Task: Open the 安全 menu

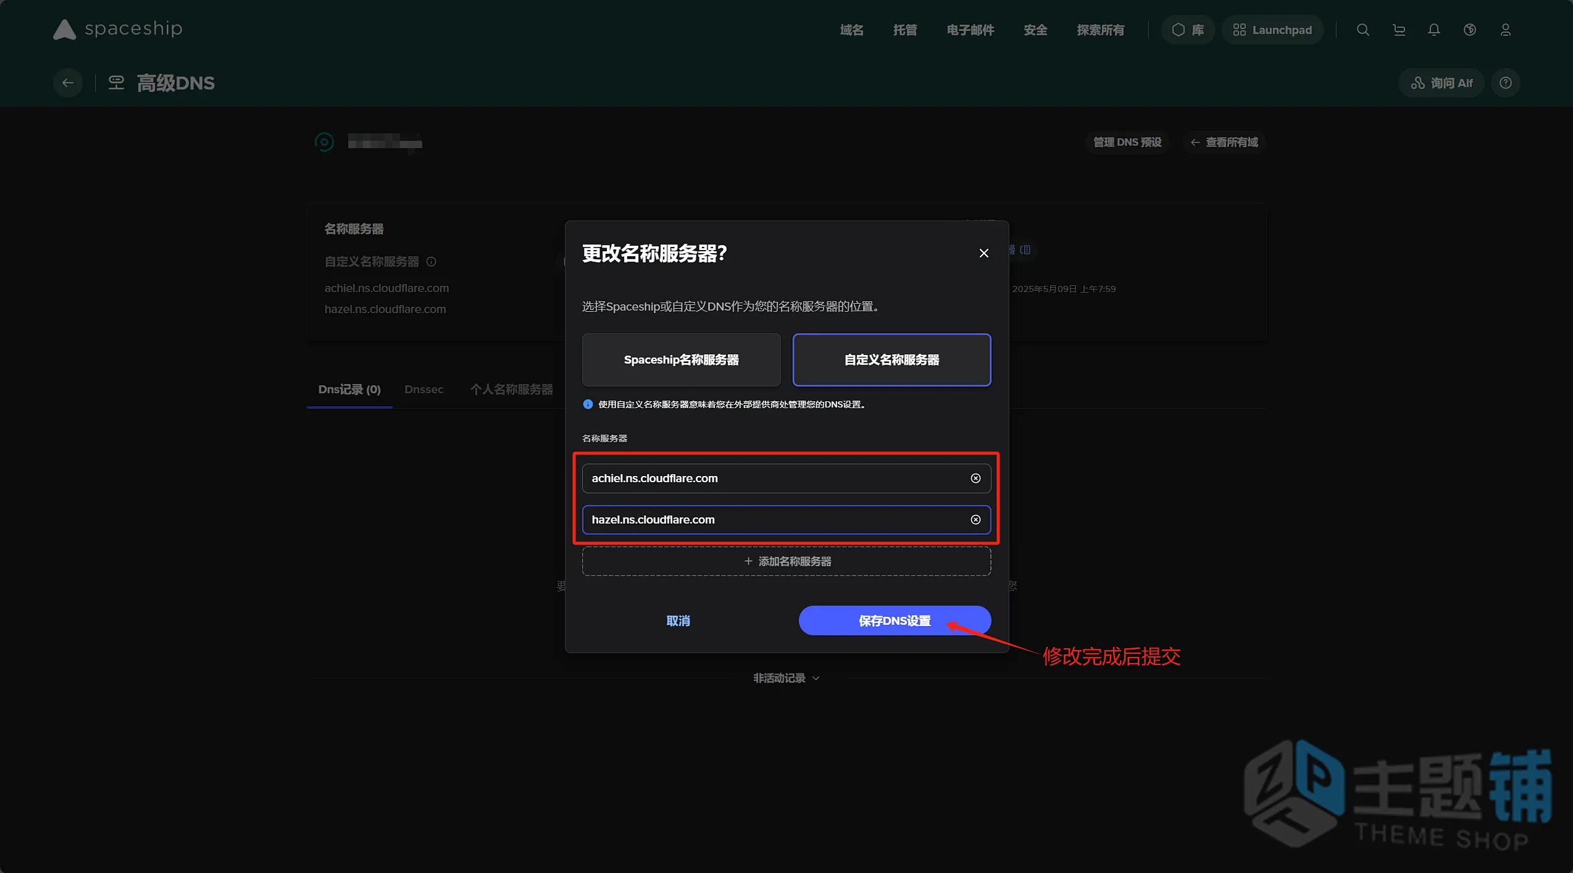Action: point(1035,30)
